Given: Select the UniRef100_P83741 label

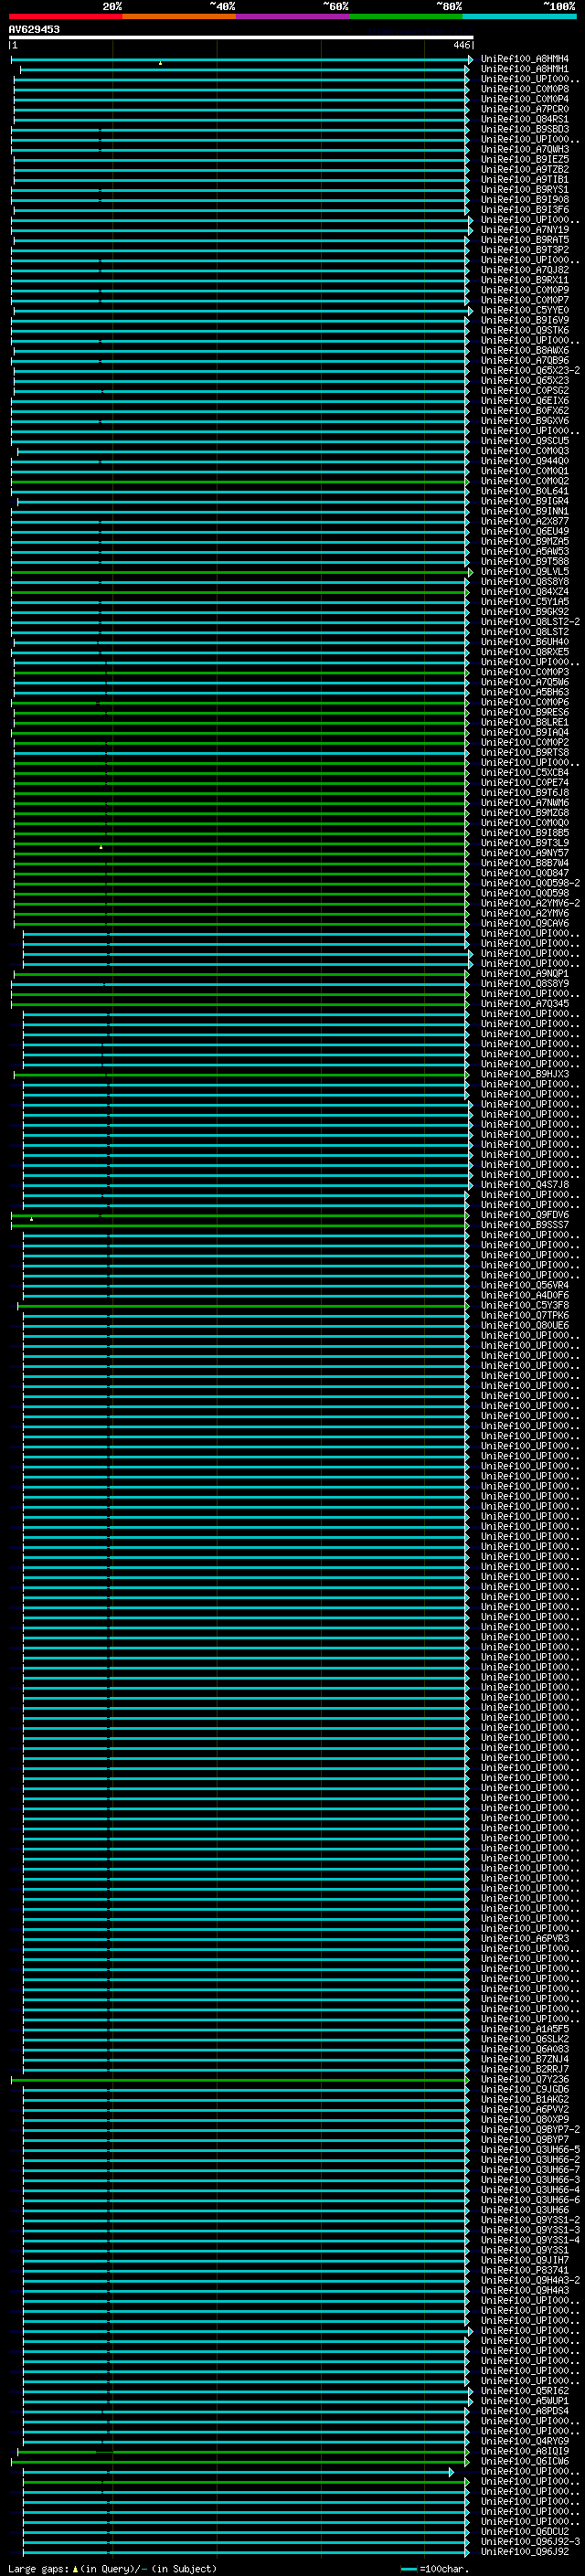Looking at the screenshot, I should click(525, 2270).
